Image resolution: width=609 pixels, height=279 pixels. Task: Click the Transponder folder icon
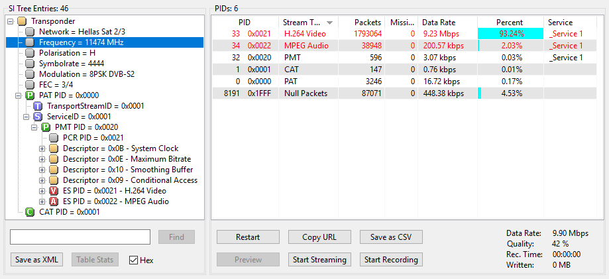click(x=22, y=21)
